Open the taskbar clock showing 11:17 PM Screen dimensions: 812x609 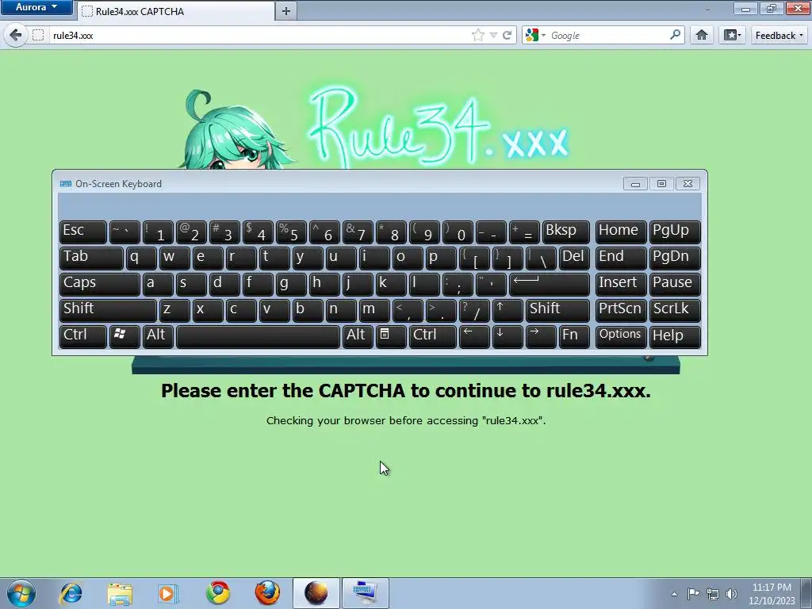(x=772, y=594)
